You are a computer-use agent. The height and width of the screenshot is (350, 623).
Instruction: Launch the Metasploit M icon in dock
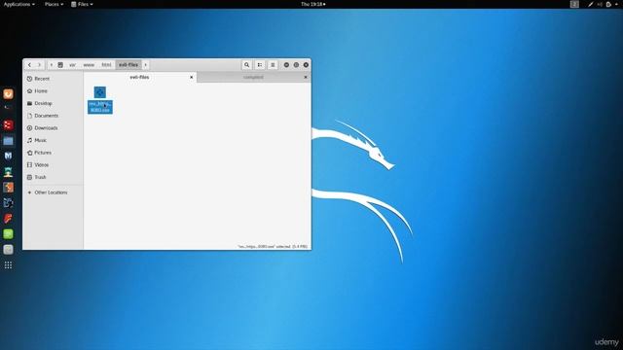click(x=8, y=156)
